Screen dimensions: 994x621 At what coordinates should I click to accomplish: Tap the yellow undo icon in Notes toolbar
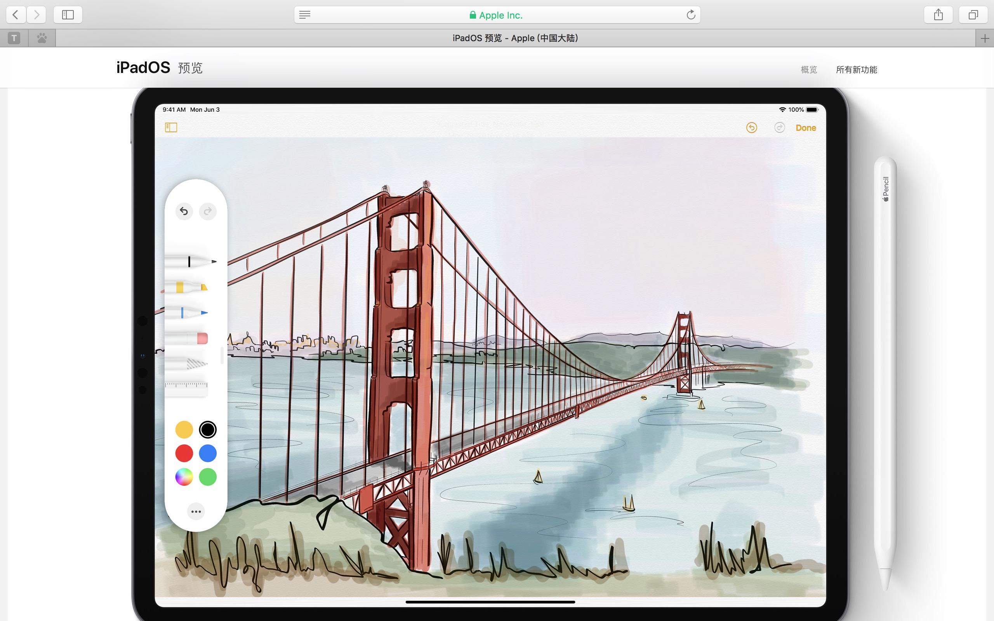tap(751, 128)
